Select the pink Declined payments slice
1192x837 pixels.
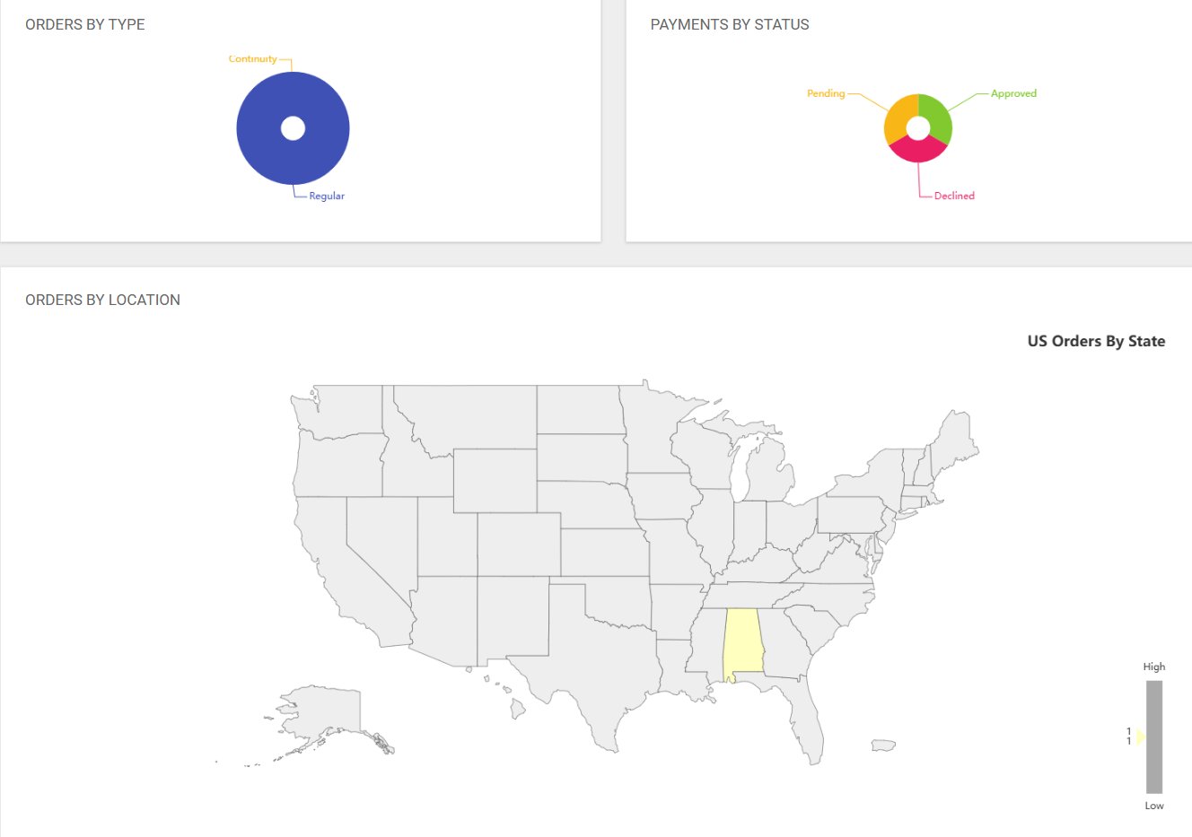pos(917,150)
